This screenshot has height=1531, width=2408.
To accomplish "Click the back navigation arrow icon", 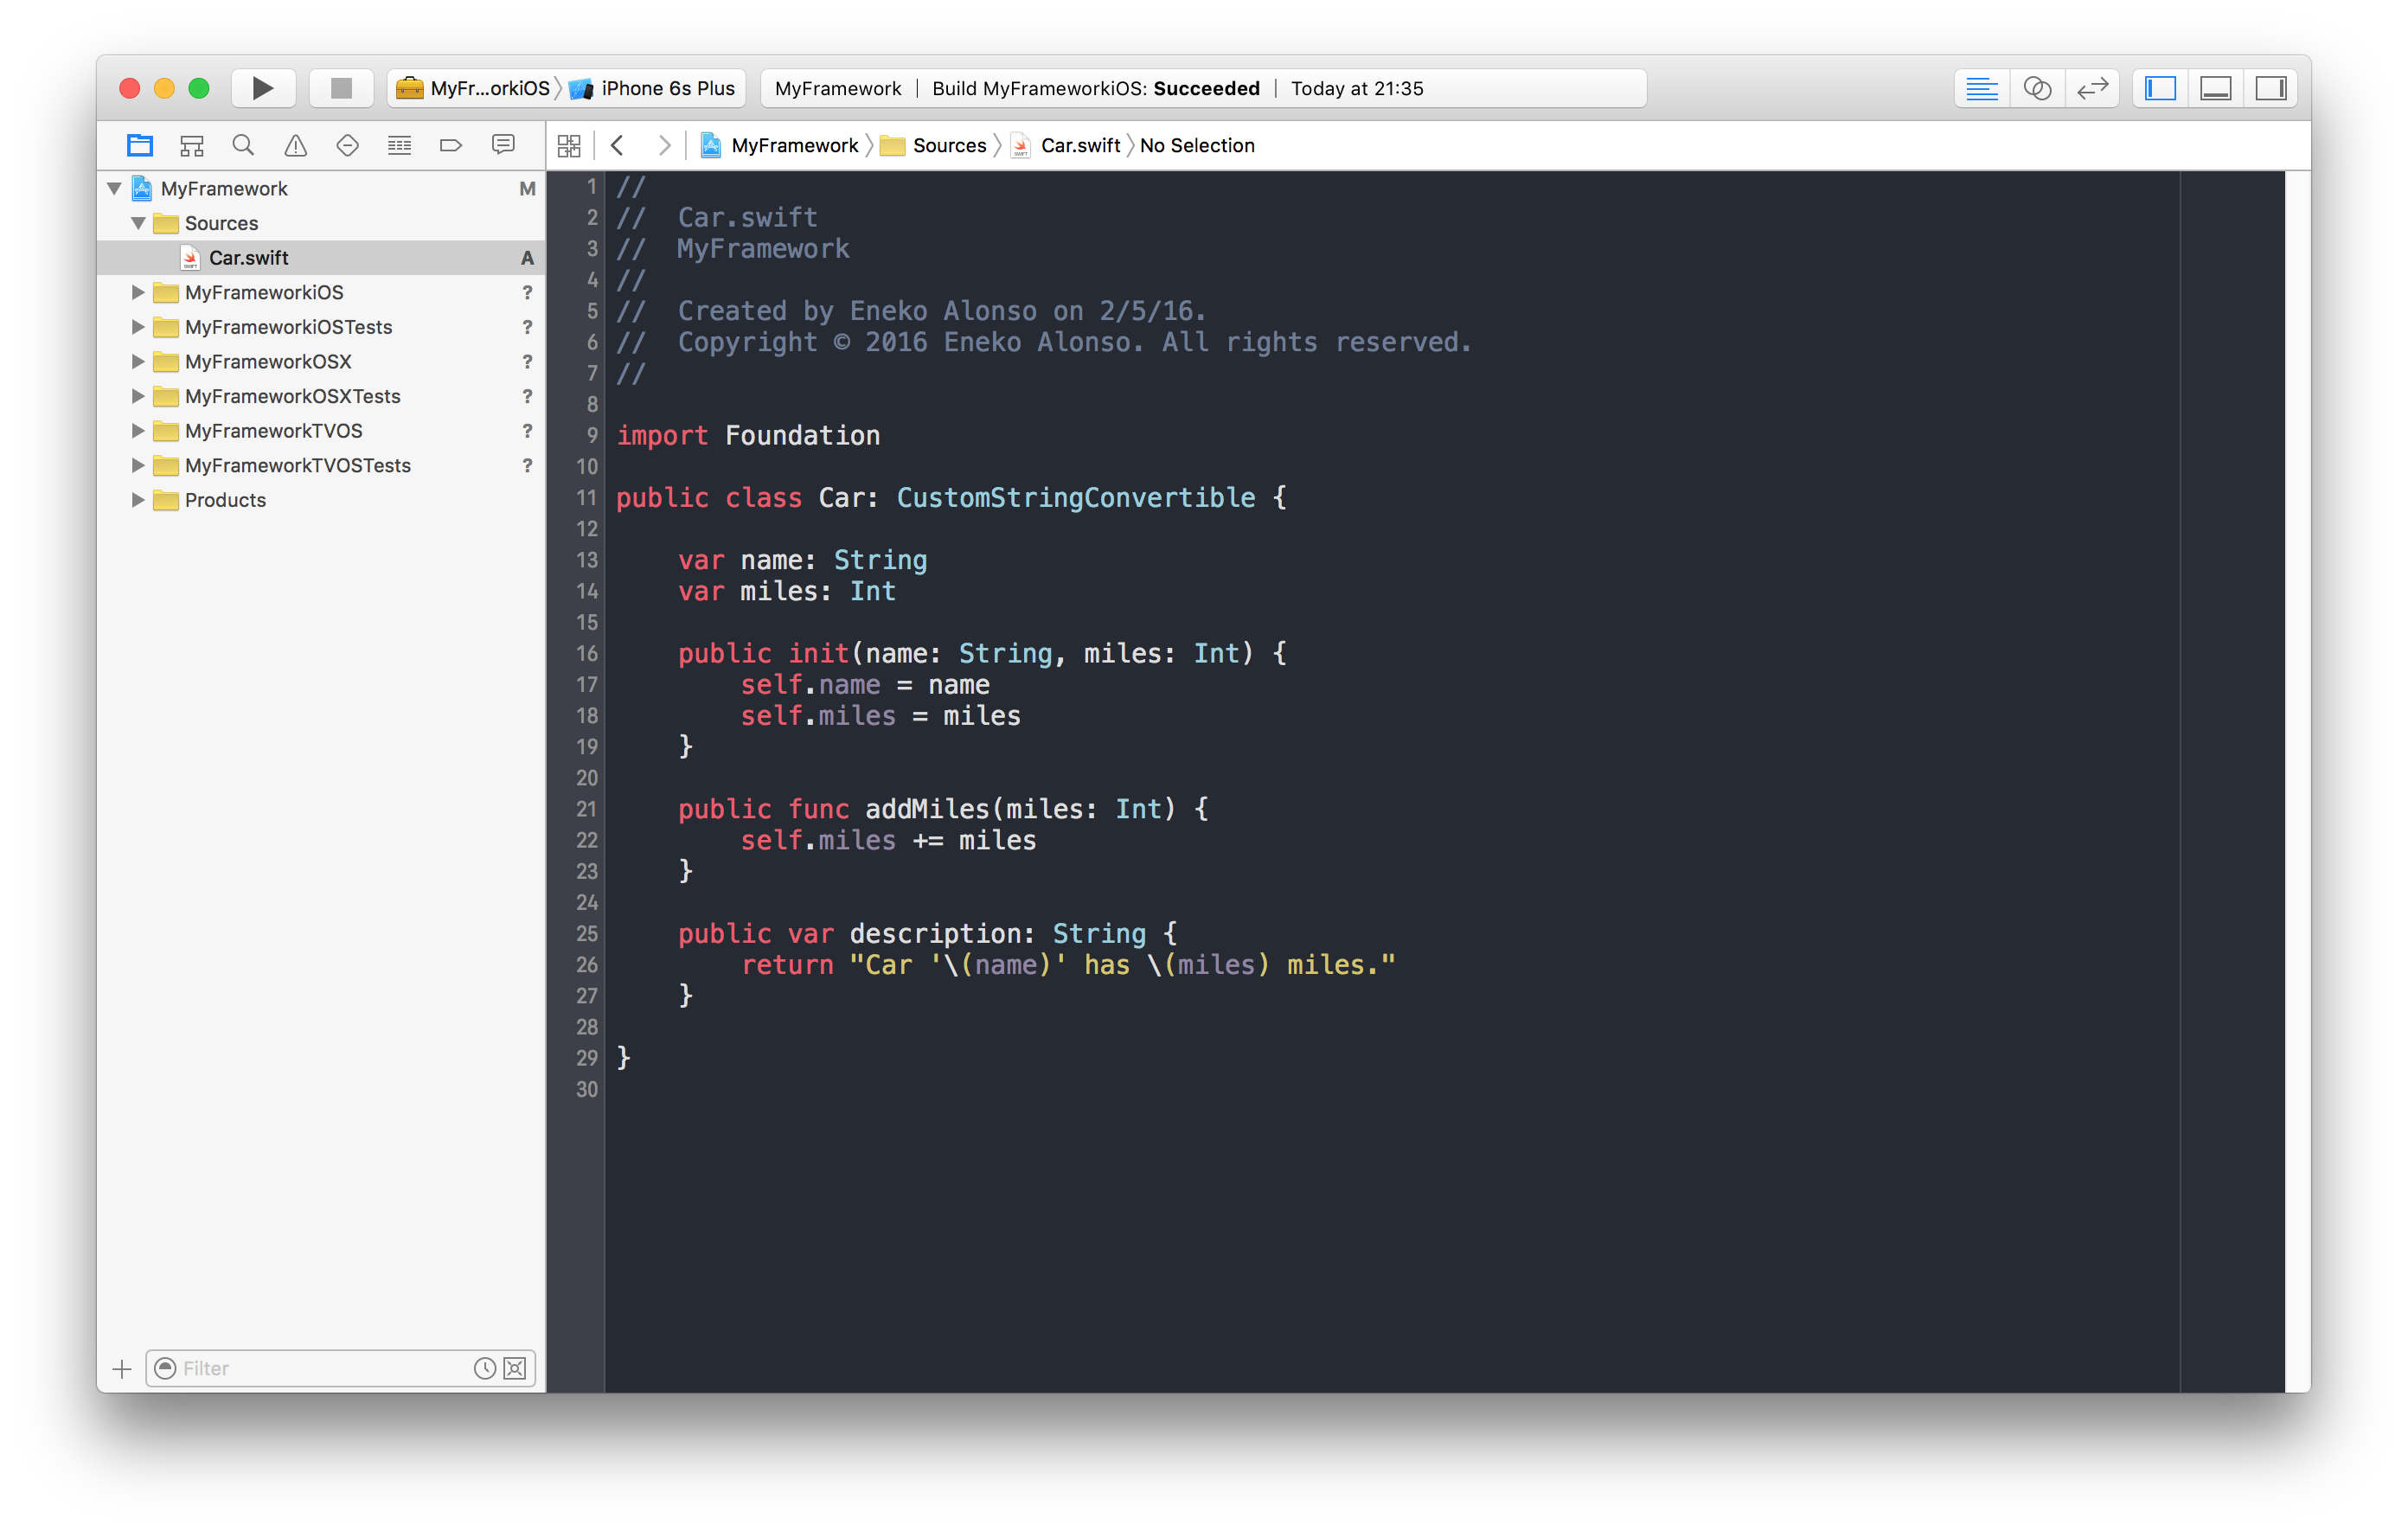I will (621, 144).
